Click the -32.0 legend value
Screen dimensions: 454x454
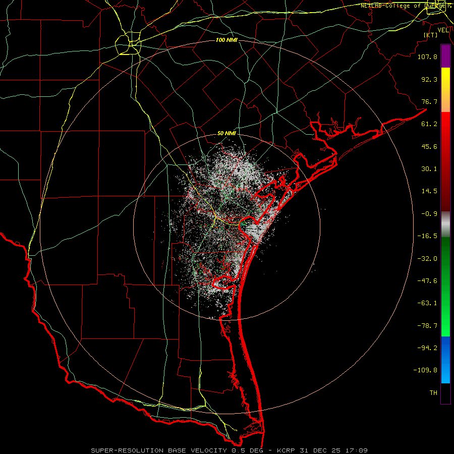click(427, 259)
